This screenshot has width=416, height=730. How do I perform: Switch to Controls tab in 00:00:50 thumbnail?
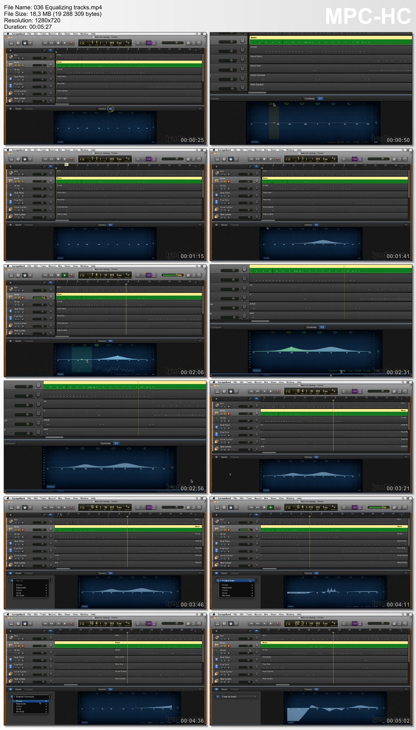(309, 99)
